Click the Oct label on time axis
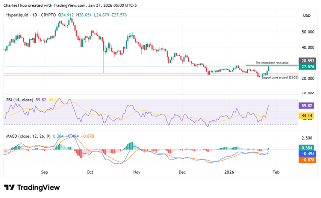 point(90,172)
